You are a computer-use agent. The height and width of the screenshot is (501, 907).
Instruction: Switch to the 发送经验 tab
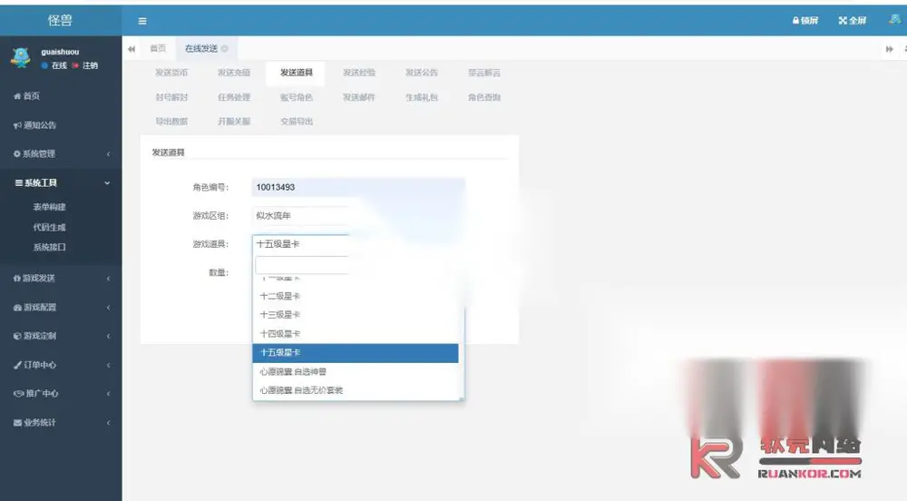tap(359, 73)
